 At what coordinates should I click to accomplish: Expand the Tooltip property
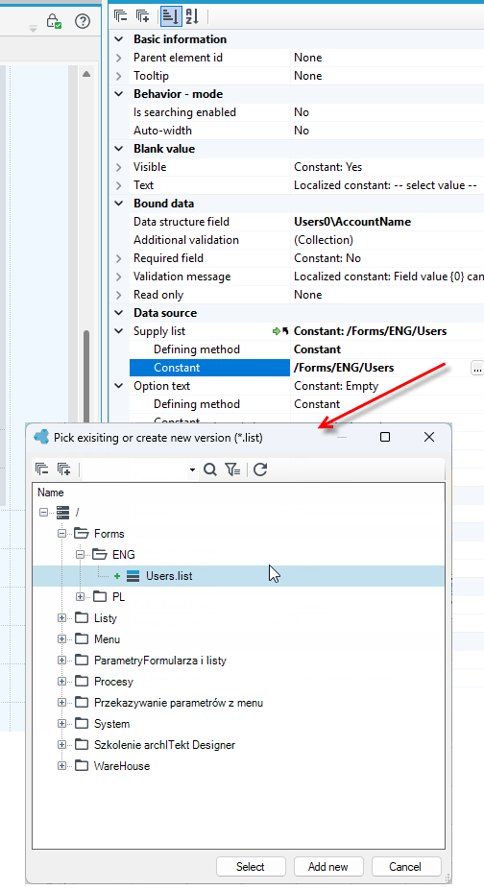click(x=118, y=76)
